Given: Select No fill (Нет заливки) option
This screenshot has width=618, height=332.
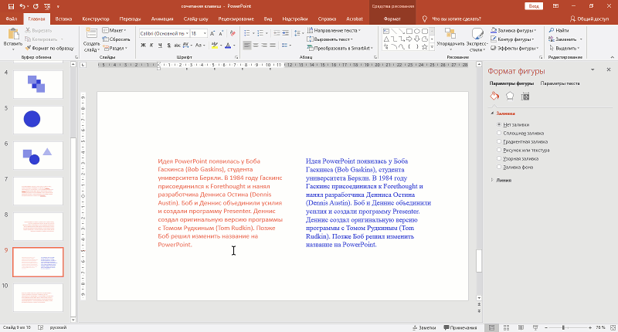Looking at the screenshot, I should pos(513,124).
